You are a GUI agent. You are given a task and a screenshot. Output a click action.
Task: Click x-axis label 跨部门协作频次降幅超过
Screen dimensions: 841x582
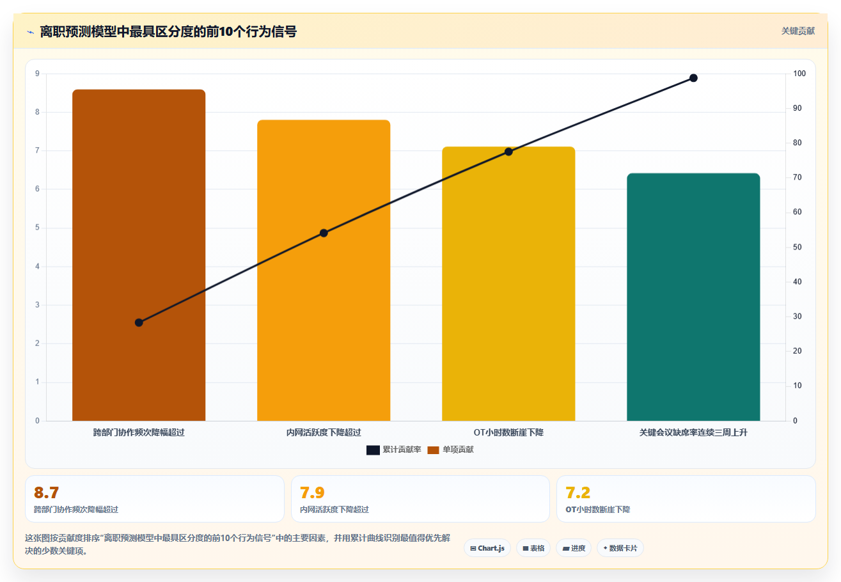tap(139, 433)
